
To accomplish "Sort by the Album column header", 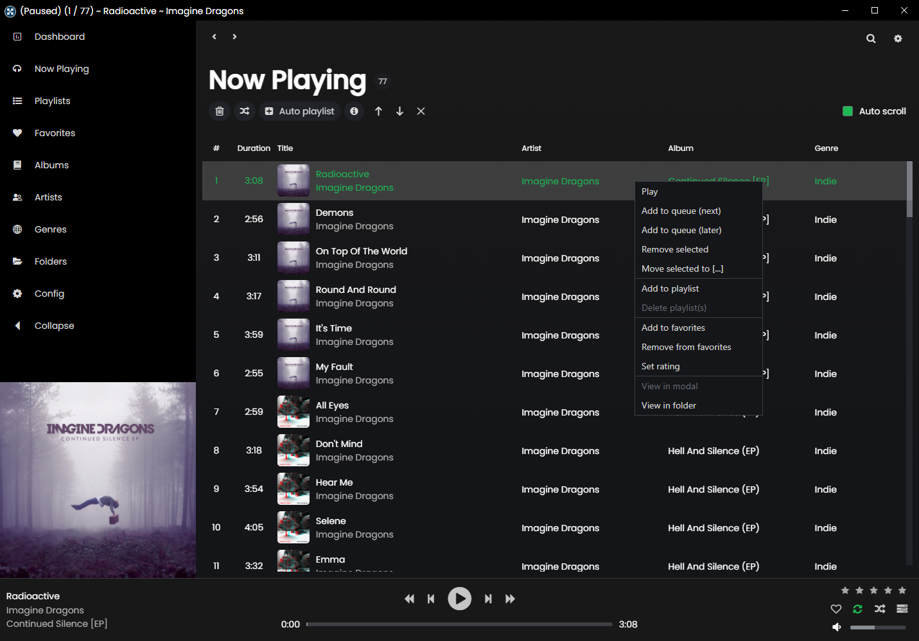I will [680, 148].
